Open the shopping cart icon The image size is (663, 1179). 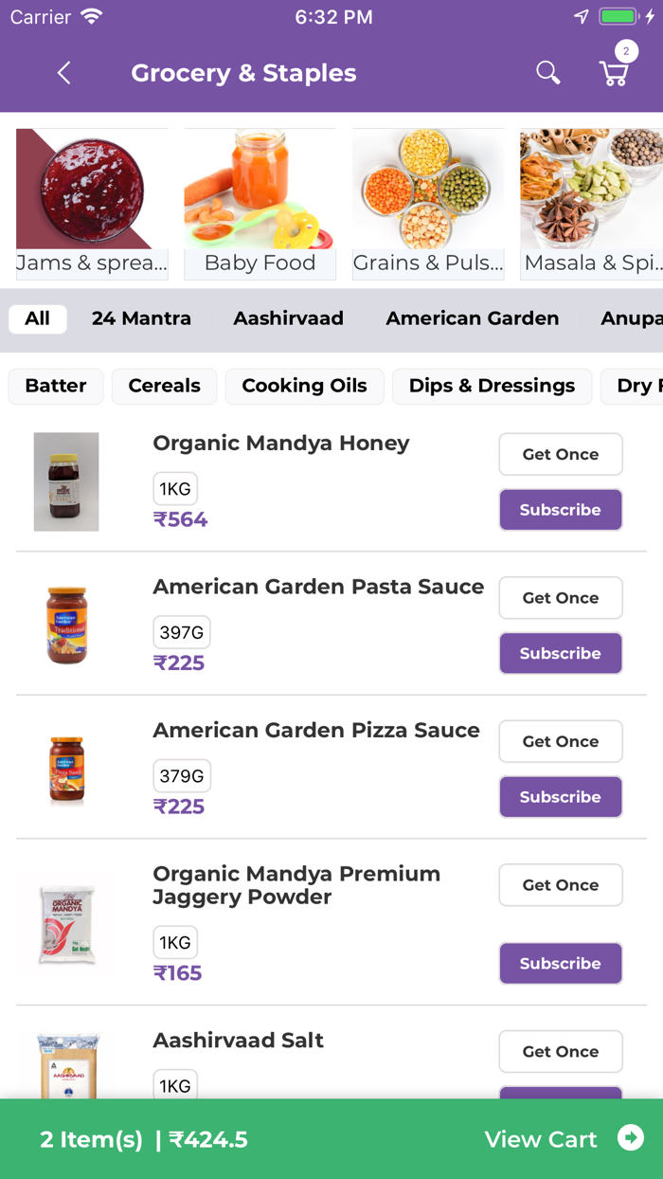[614, 74]
